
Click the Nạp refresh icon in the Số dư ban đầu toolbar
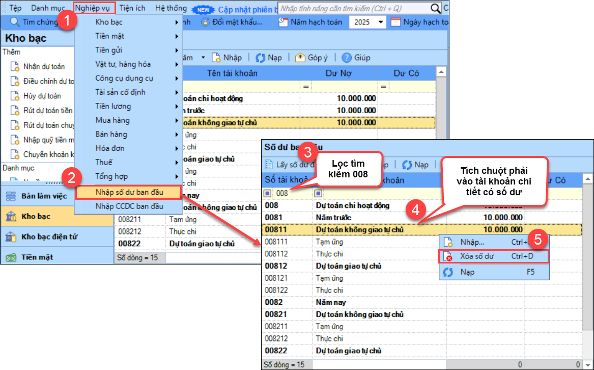pos(407,165)
